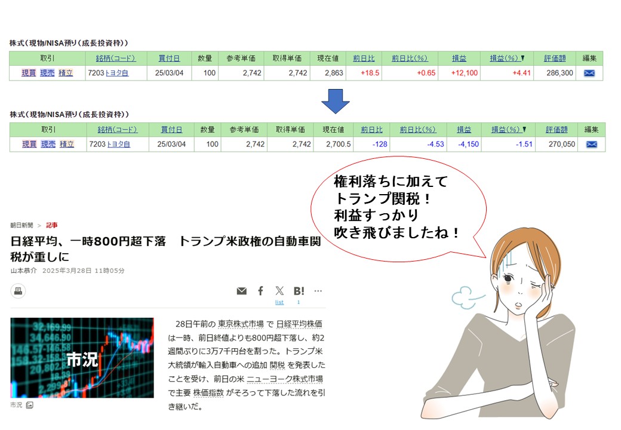Click the percent value +4.41
The height and width of the screenshot is (430, 621).
(x=521, y=73)
